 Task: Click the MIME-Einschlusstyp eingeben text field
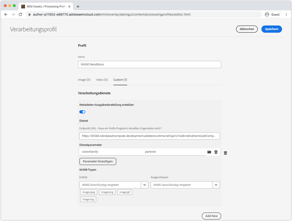click(110, 185)
